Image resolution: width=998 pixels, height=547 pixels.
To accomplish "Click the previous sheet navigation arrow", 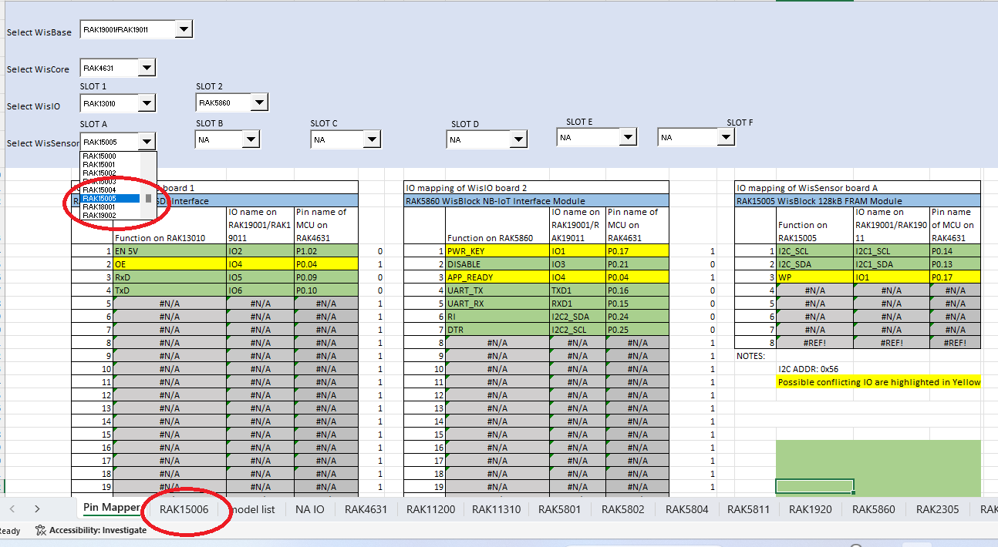I will pyautogui.click(x=12, y=508).
